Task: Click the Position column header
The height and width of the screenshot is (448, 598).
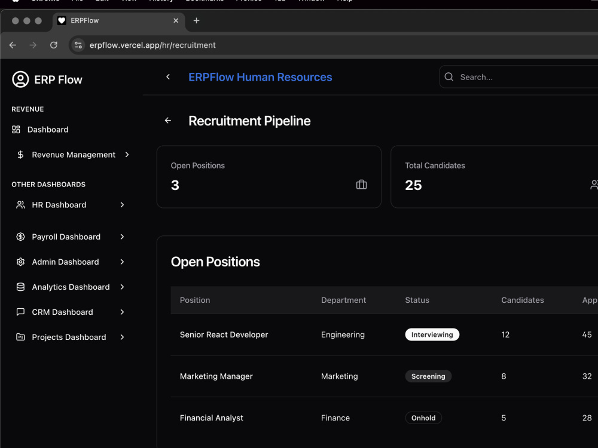Action: click(195, 300)
